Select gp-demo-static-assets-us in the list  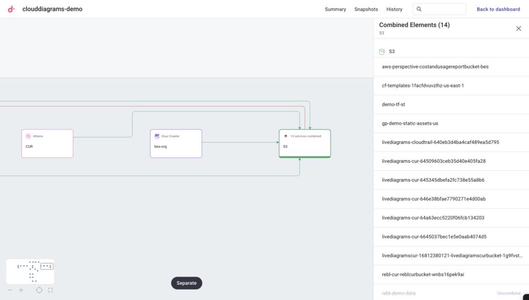tap(410, 123)
